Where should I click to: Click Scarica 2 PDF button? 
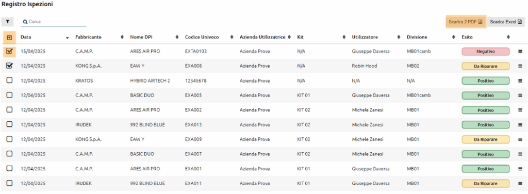click(466, 22)
